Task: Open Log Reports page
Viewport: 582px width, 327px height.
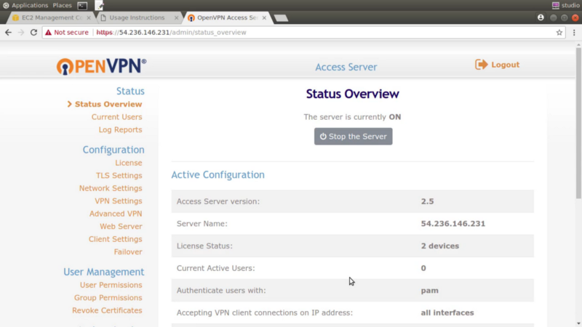Action: coord(120,129)
